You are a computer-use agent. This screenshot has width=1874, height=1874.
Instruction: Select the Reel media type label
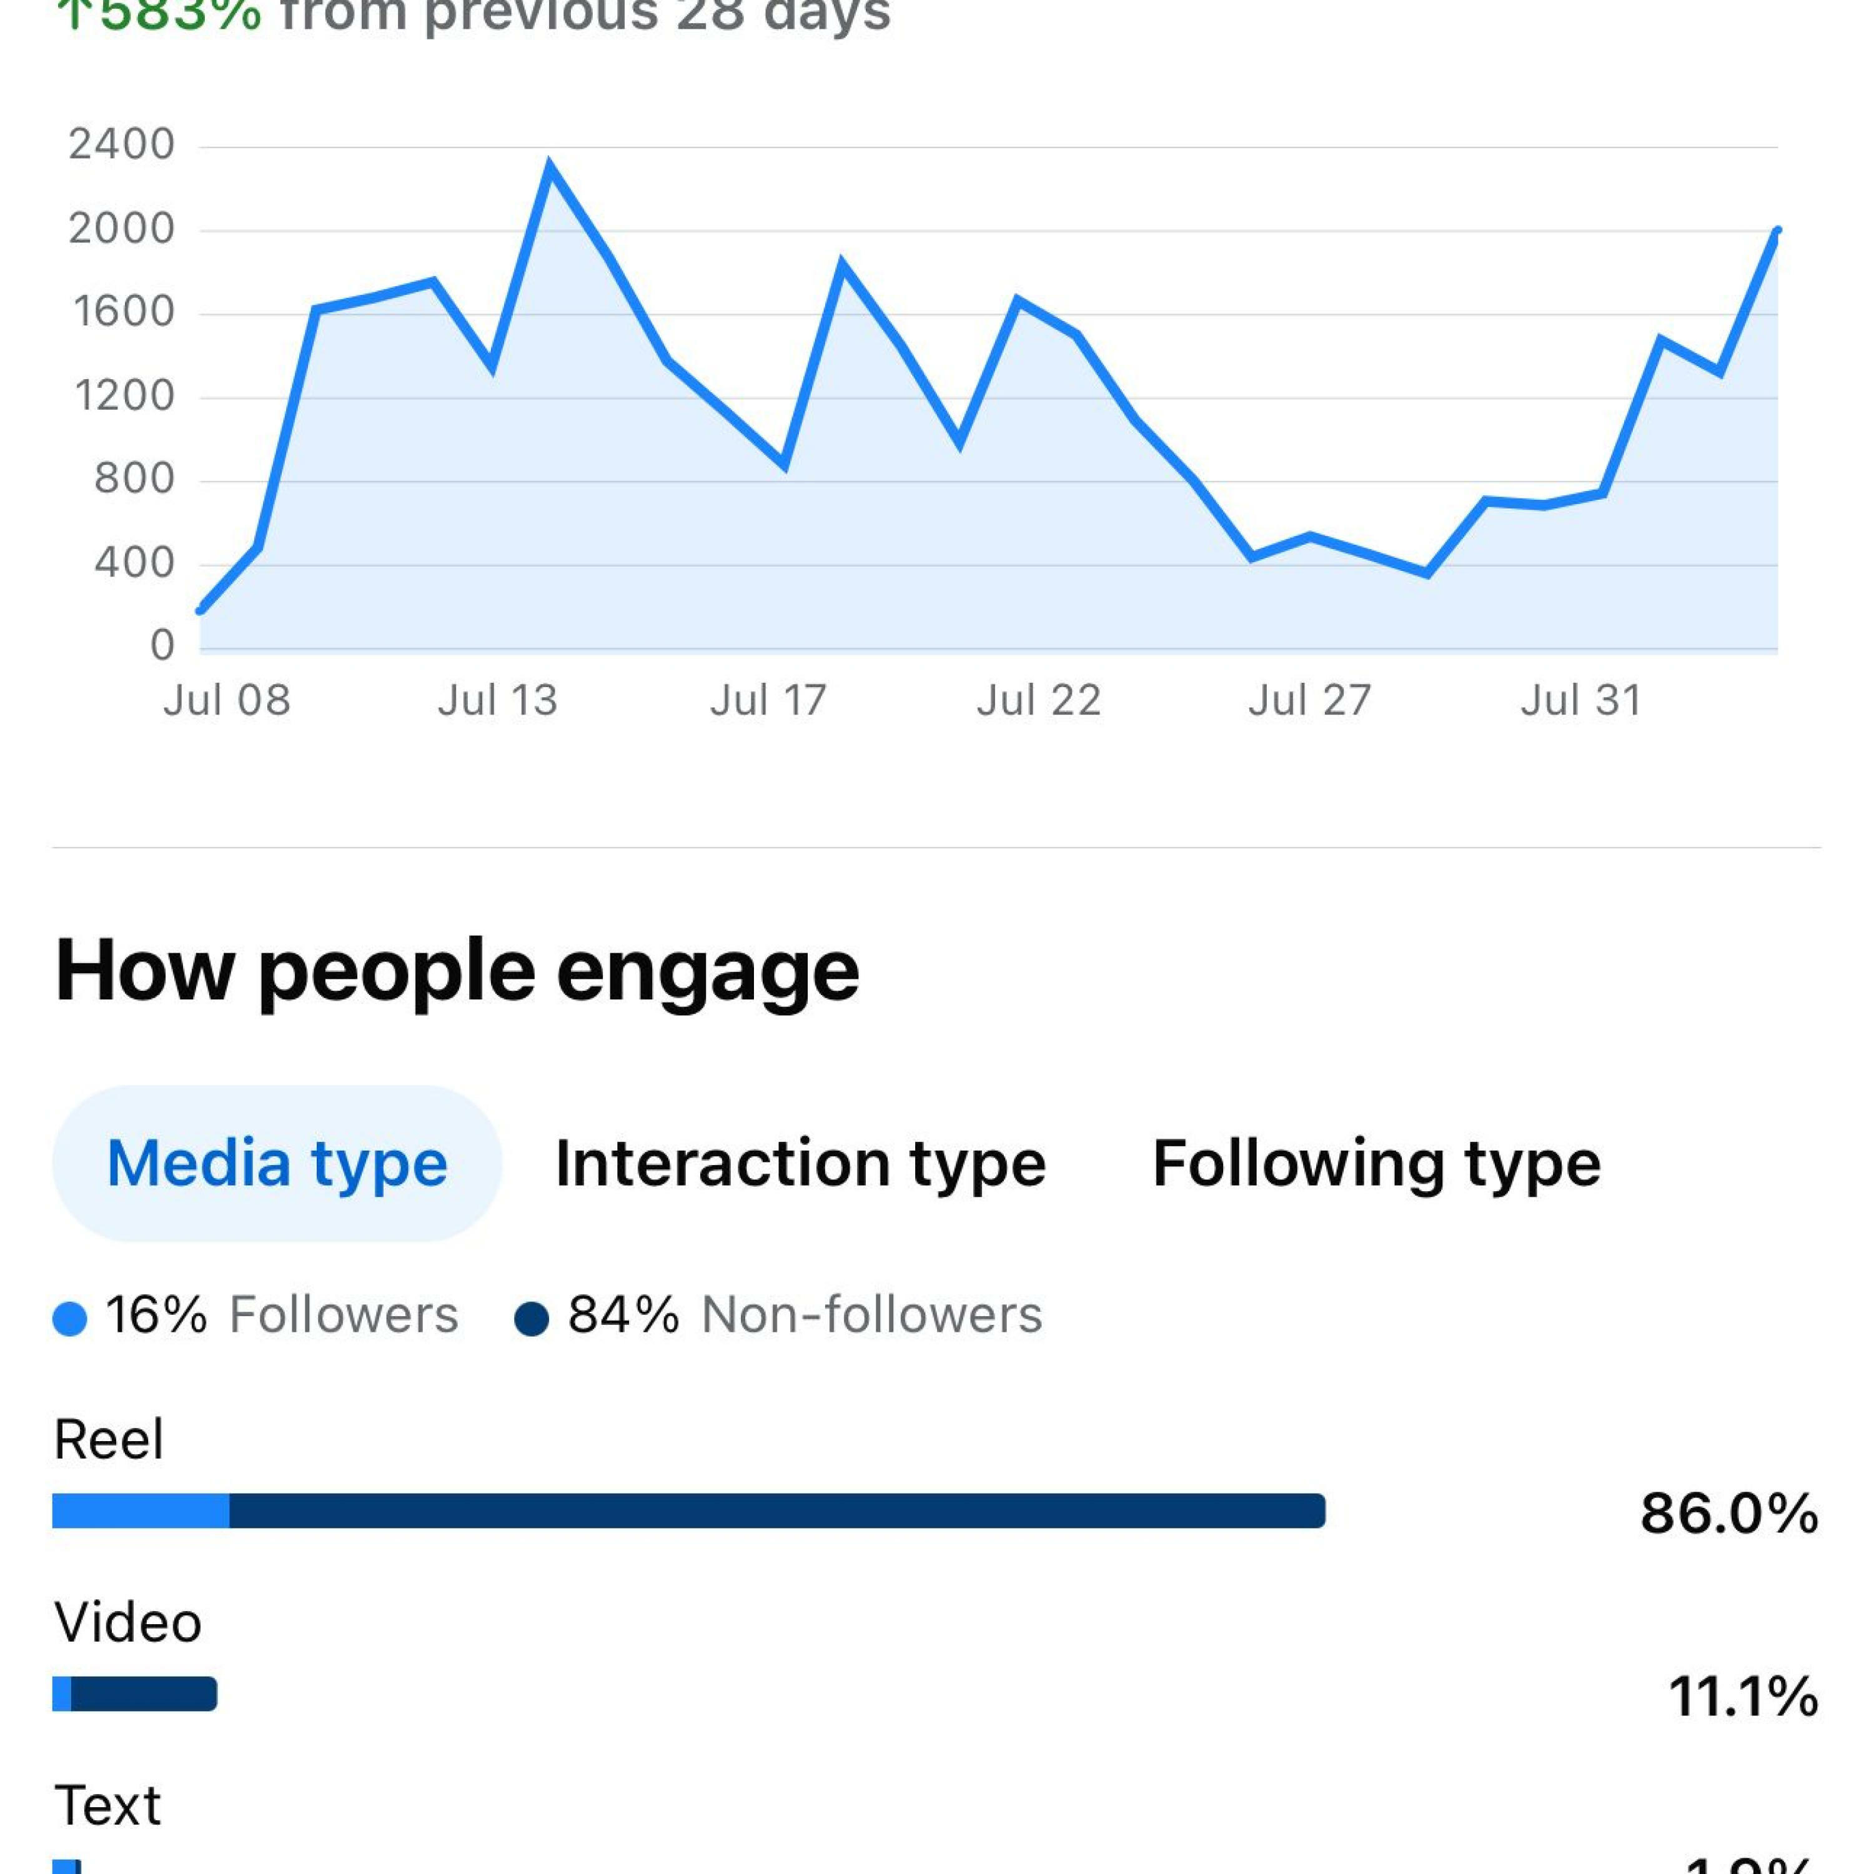click(109, 1439)
